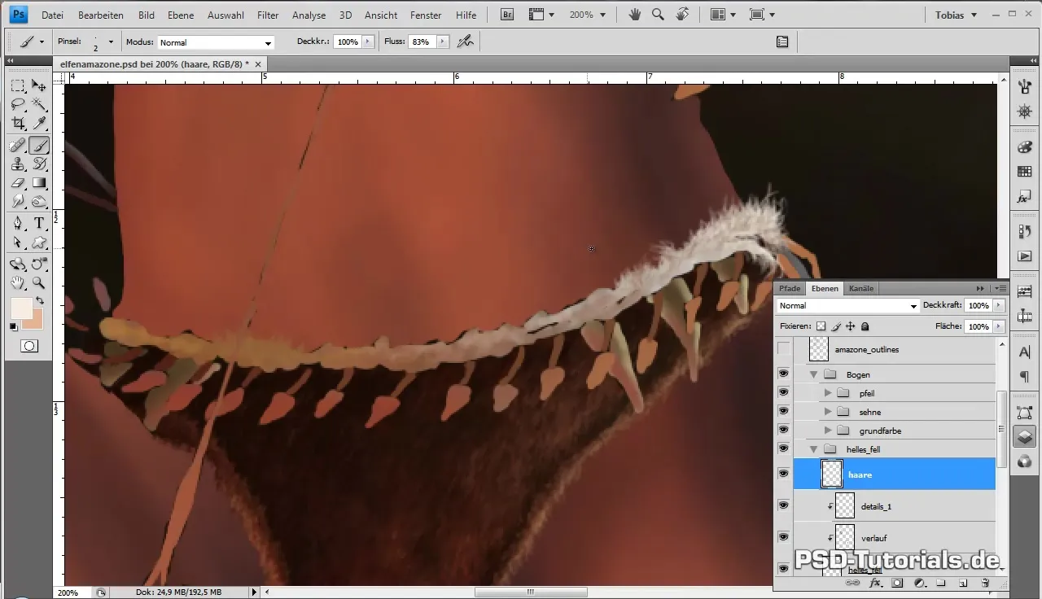Show the amazone_outlines layer
The image size is (1042, 599).
tap(784, 349)
